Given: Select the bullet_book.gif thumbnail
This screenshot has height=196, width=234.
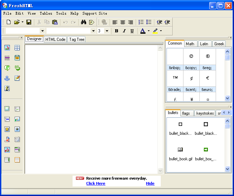Looking at the screenshot, I should click(x=180, y=153).
